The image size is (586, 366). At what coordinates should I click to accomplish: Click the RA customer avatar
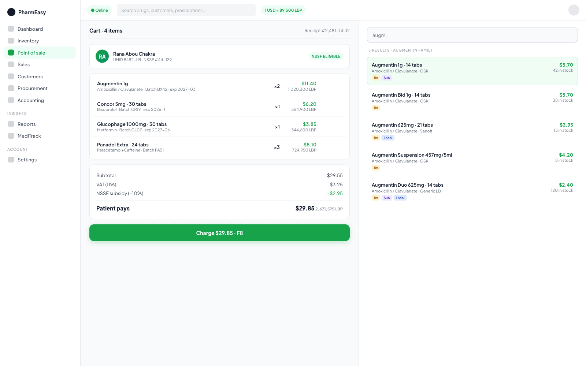pyautogui.click(x=102, y=56)
